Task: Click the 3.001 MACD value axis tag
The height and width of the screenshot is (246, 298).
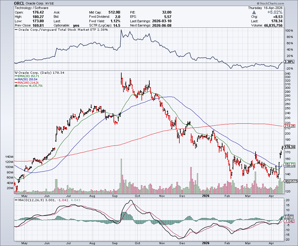Action: point(288,217)
